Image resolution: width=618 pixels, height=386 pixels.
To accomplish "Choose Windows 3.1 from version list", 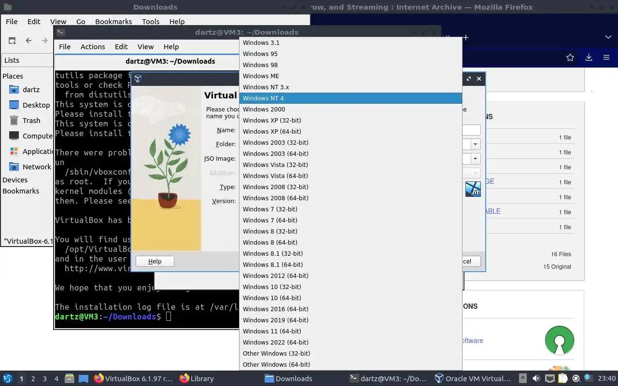I will 351,42.
